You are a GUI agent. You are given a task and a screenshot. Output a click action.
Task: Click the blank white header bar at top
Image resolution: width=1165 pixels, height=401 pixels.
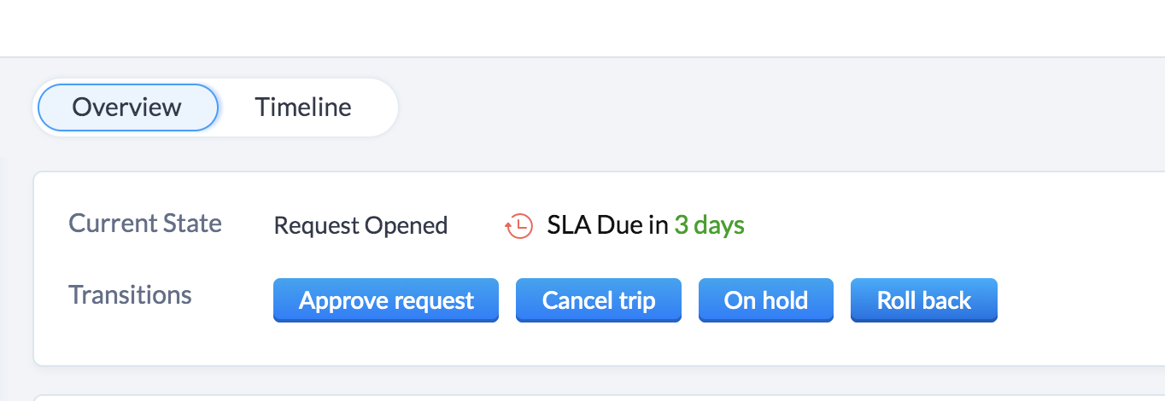[x=581, y=27]
